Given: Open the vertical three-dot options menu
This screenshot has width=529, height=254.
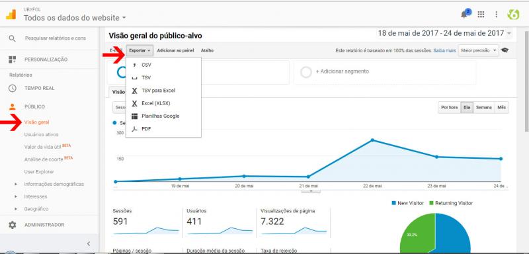Looking at the screenshot, I should (x=496, y=14).
